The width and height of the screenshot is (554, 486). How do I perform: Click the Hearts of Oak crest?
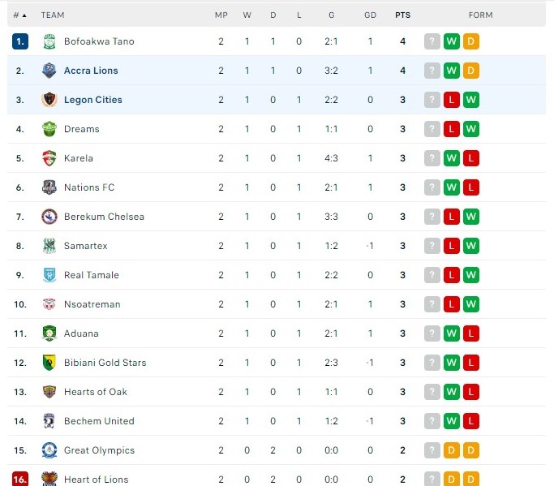(49, 392)
